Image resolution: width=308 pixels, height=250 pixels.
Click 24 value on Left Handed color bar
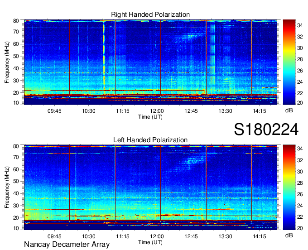300,206
